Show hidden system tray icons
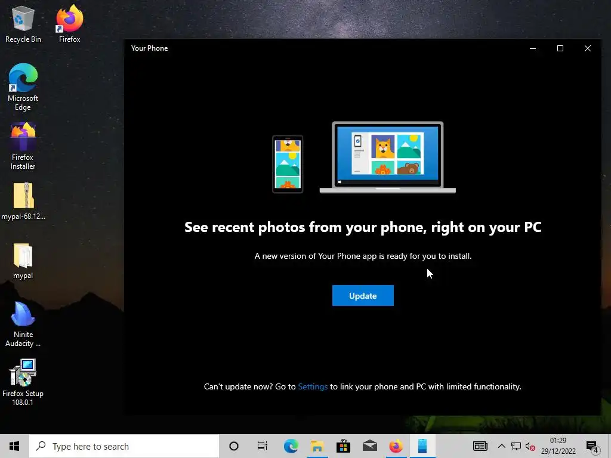Viewport: 611px width, 458px height. tap(501, 446)
